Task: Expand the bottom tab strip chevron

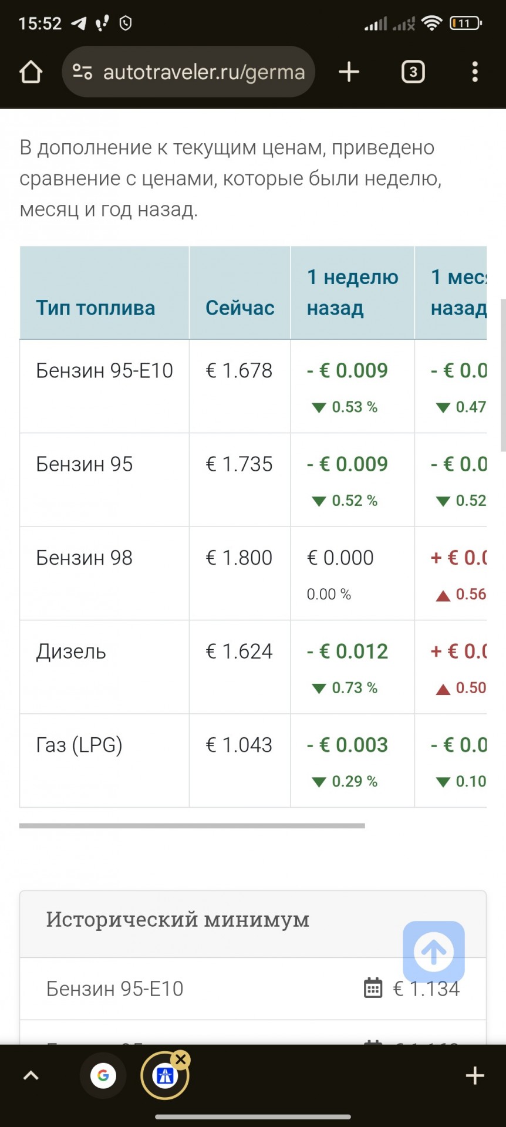Action: (31, 1075)
